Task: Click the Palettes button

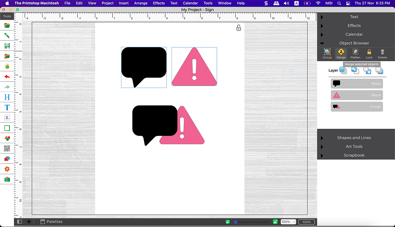Action: point(51,222)
